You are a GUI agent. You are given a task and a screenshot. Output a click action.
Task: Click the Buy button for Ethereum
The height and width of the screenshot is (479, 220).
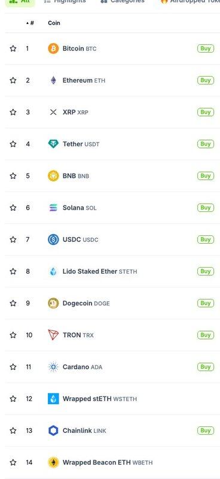[x=206, y=80]
